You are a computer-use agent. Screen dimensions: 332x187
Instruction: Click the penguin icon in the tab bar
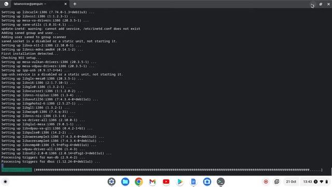pos(6,4)
